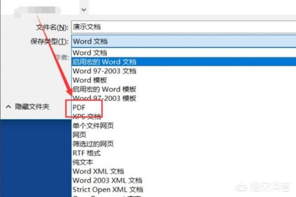Select 网页 list entry
The image size is (296, 197).
pyautogui.click(x=79, y=134)
